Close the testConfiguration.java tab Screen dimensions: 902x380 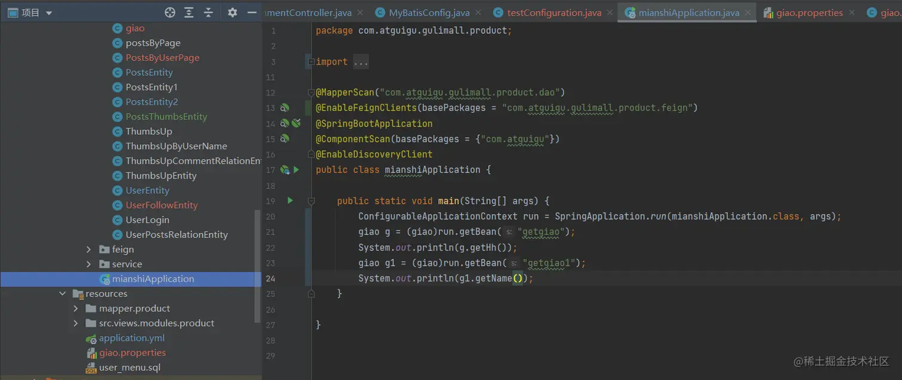[609, 13]
